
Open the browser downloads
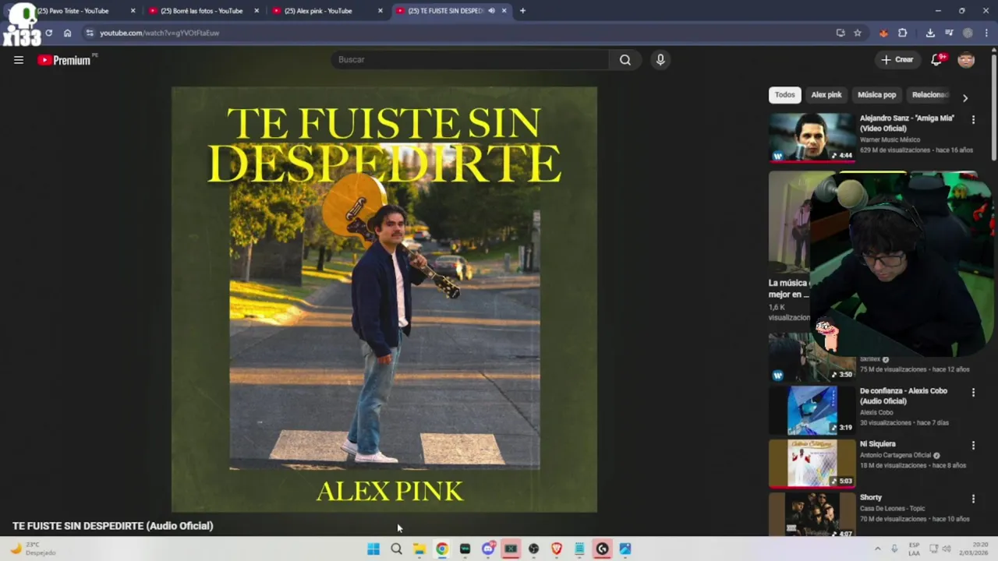point(930,33)
